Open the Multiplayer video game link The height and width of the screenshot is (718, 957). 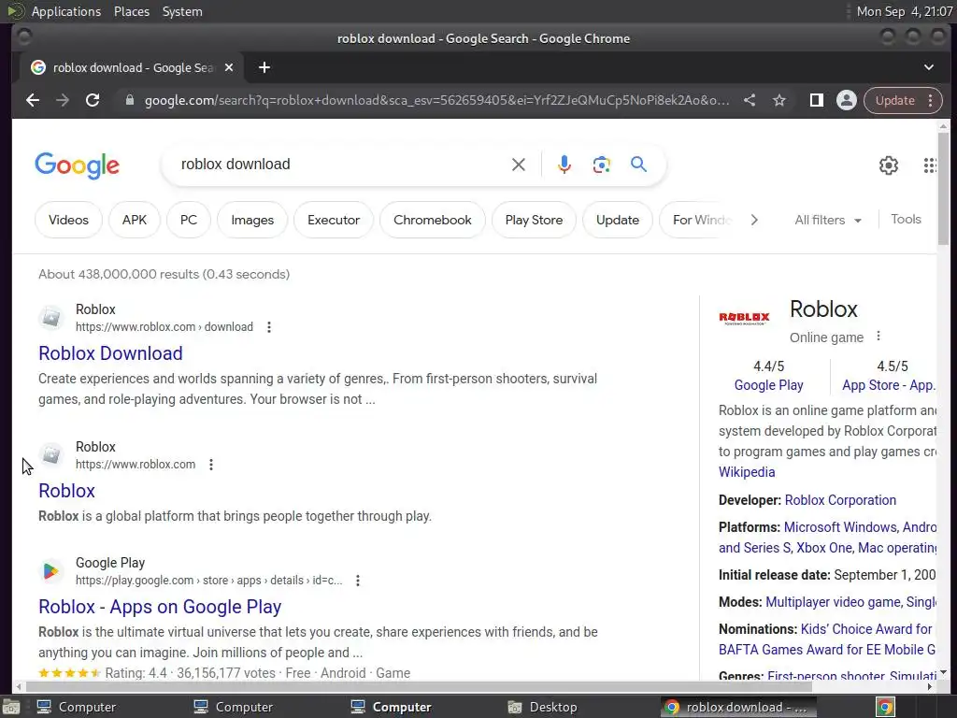(833, 602)
